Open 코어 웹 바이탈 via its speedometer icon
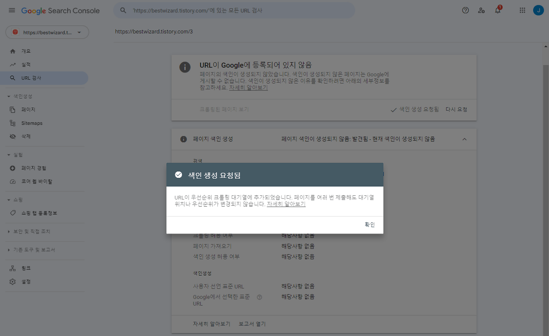Screen dimensions: 549x336 13,182
